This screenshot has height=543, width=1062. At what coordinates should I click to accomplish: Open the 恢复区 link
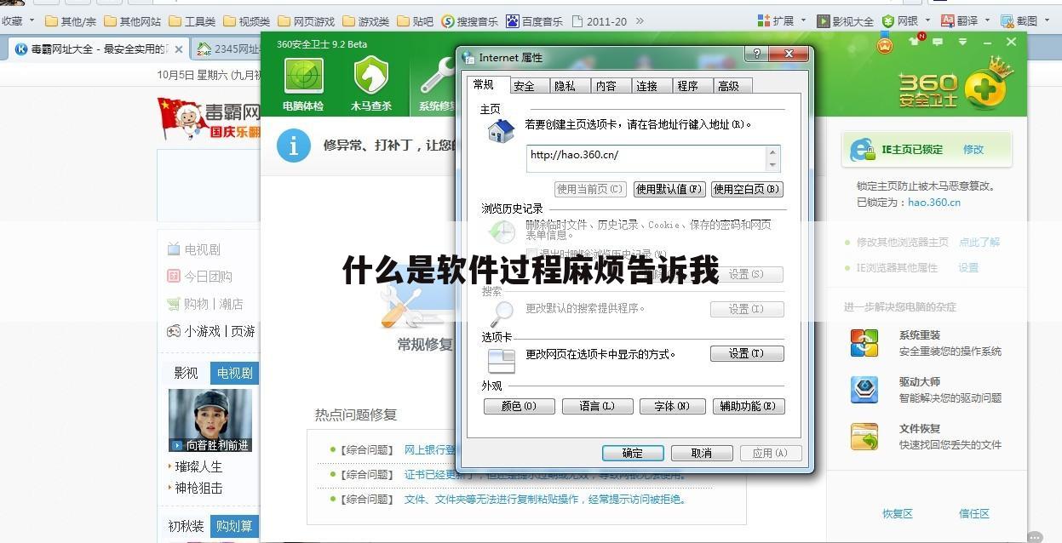[898, 514]
